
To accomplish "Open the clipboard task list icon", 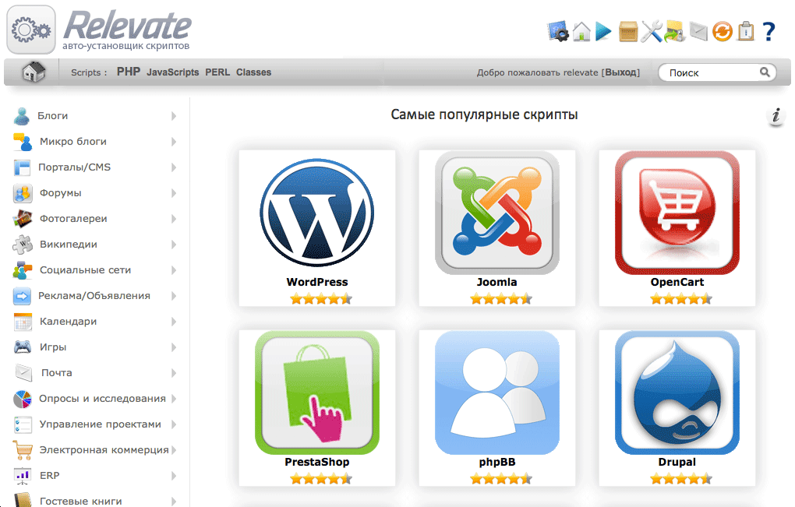I will tap(746, 31).
